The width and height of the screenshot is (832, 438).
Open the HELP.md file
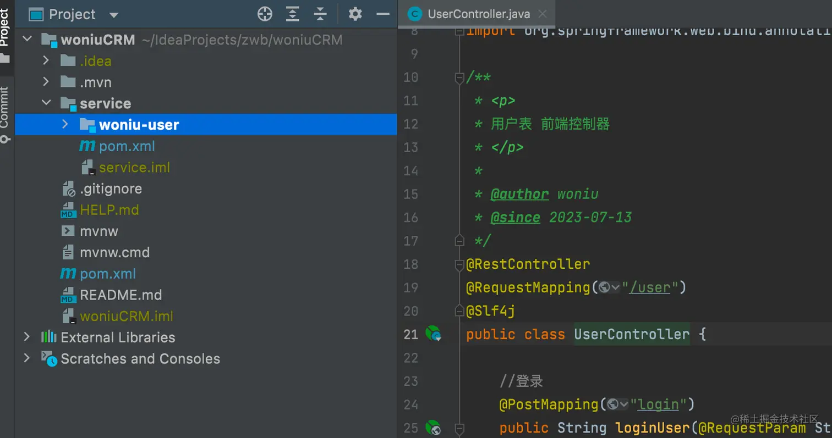point(109,210)
